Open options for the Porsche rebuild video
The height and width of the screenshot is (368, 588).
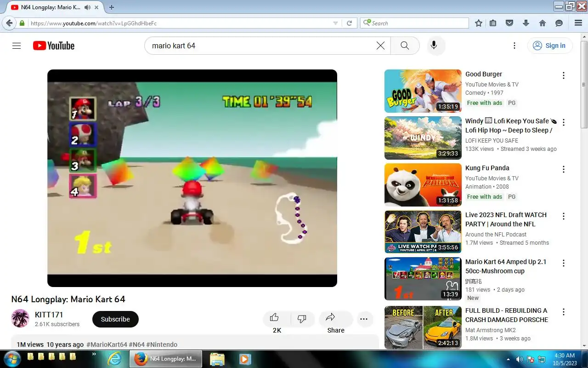click(x=563, y=312)
